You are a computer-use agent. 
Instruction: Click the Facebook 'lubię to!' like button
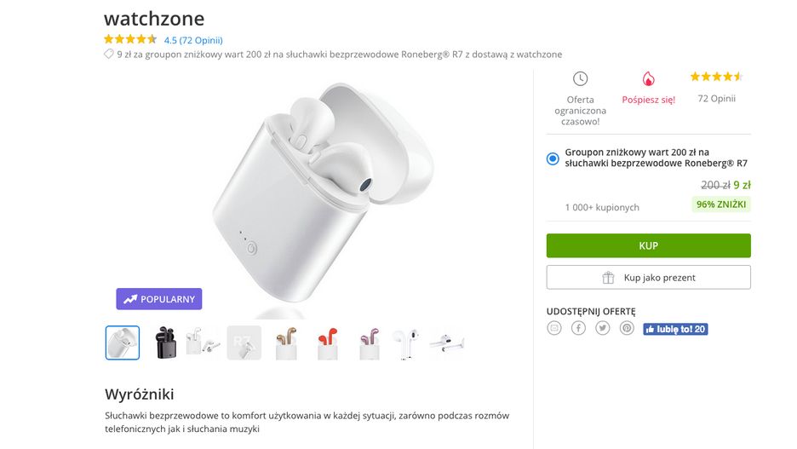click(x=675, y=329)
